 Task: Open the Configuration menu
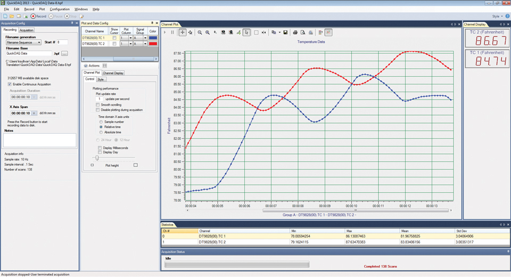click(60, 9)
